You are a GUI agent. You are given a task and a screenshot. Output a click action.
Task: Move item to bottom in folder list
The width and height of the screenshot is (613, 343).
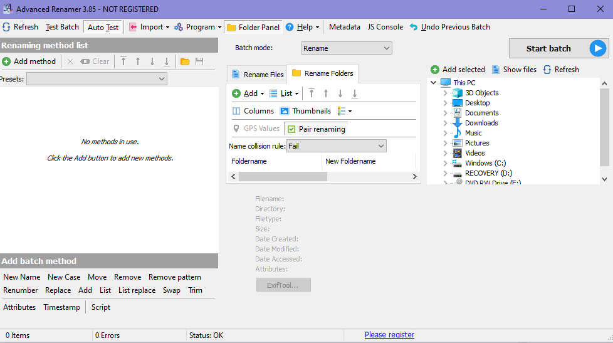coord(355,93)
